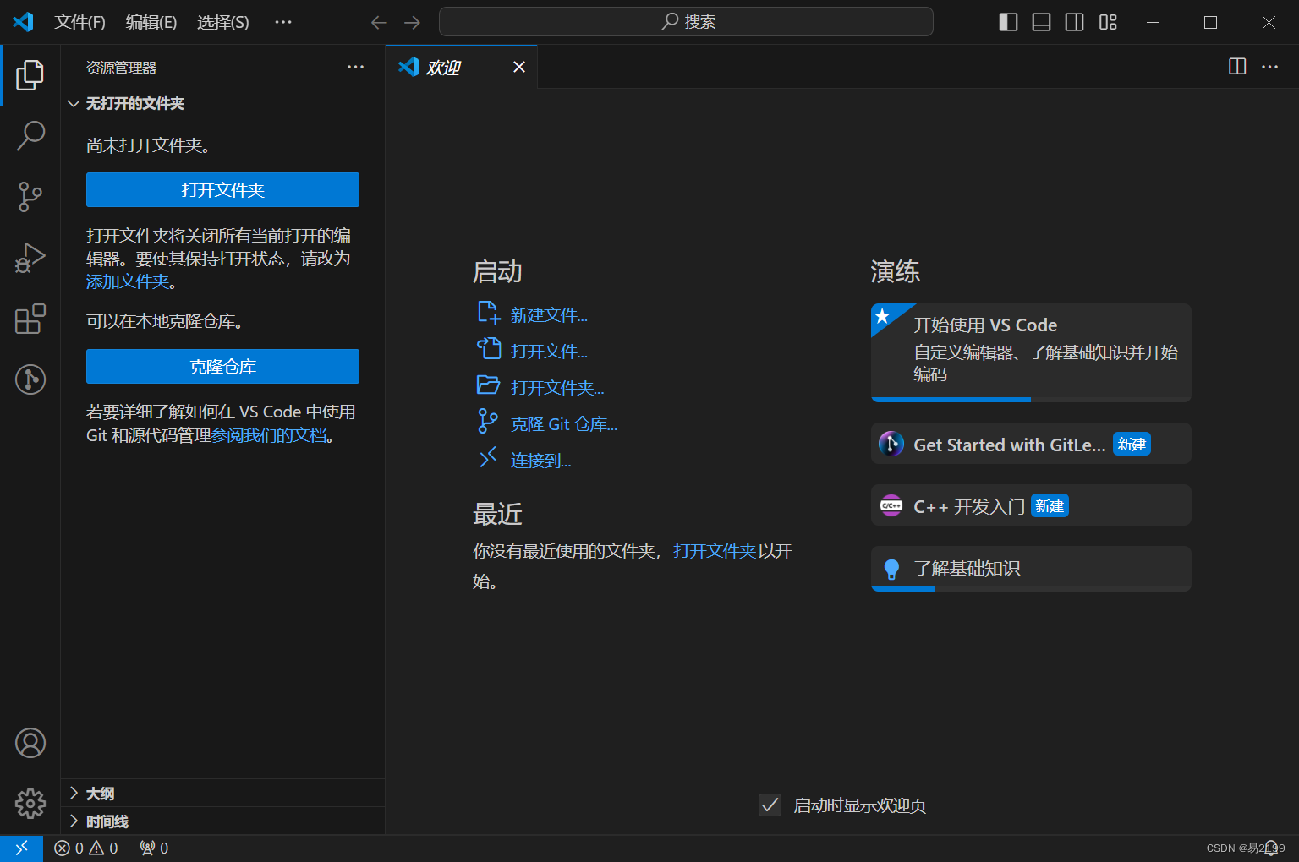This screenshot has height=862, width=1299.
Task: Click the C++ walkthrough icon
Action: [891, 505]
